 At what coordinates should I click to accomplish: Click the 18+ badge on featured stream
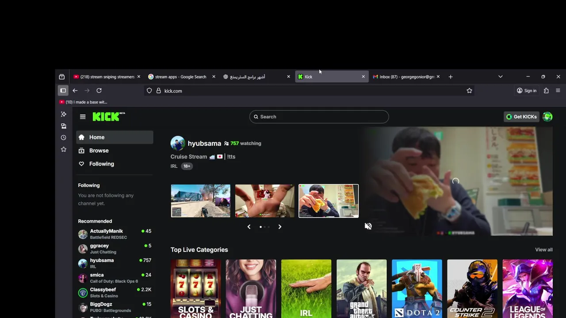[187, 166]
